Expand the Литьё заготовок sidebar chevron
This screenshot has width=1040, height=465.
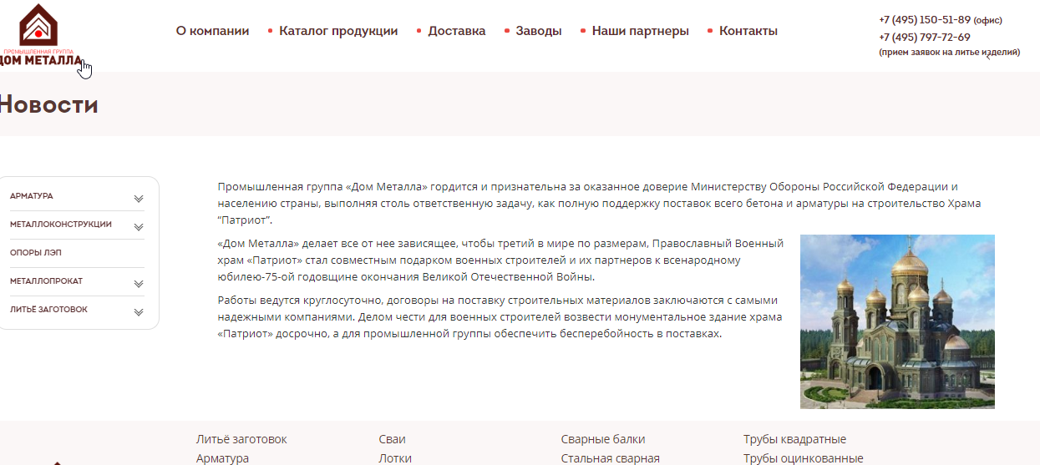pyautogui.click(x=139, y=312)
